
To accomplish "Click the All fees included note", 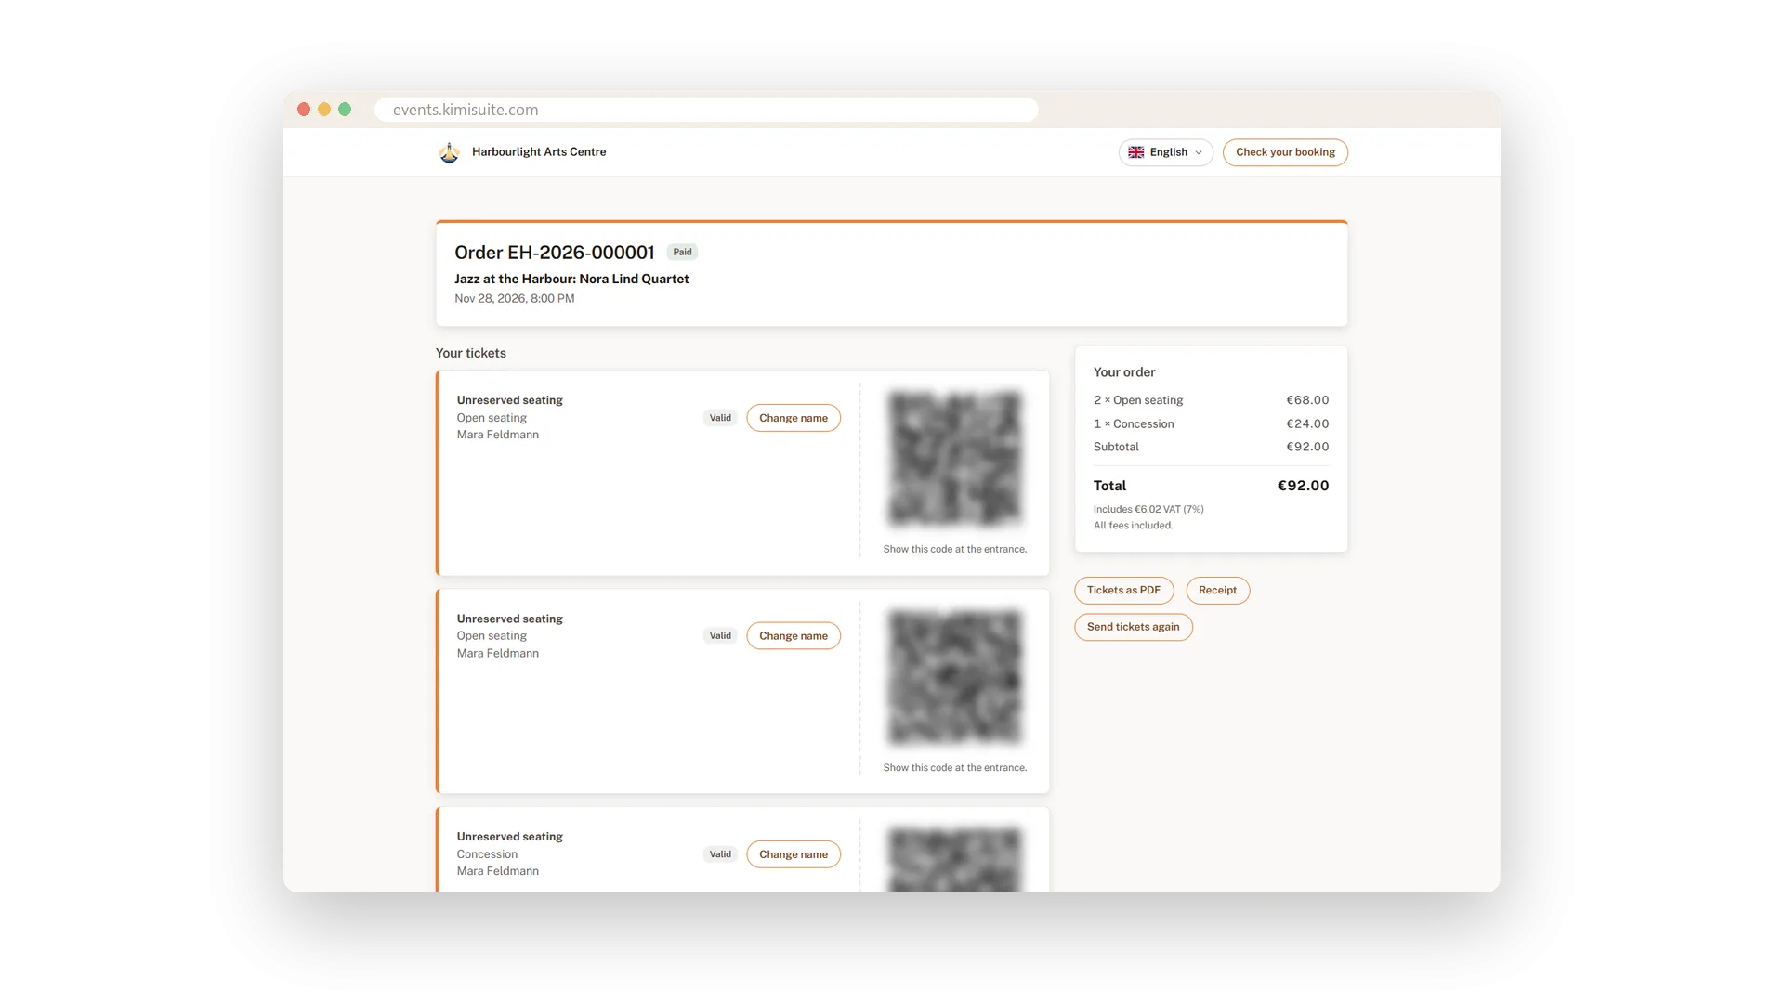I will (x=1134, y=526).
